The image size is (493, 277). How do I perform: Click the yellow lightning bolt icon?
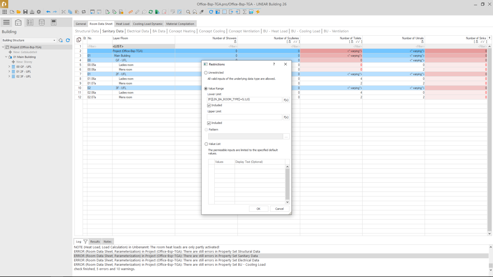click(x=258, y=12)
